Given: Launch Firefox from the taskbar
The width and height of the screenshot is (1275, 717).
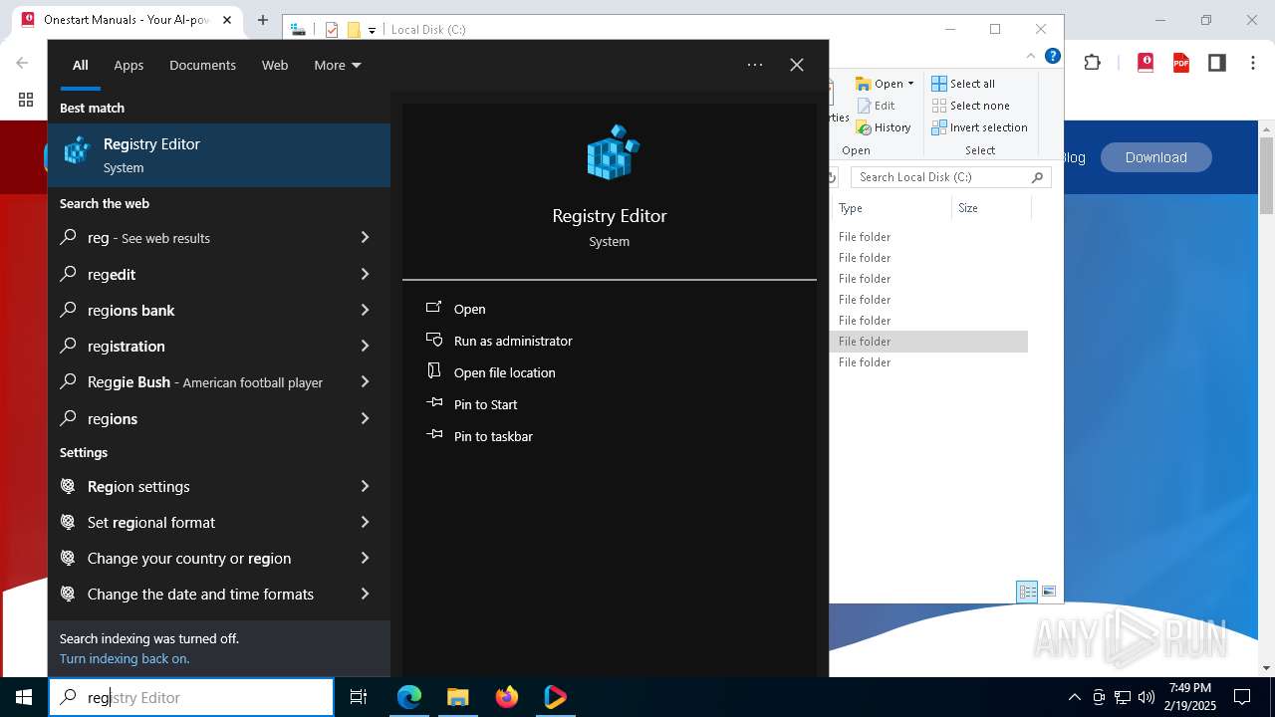Looking at the screenshot, I should coord(507,697).
